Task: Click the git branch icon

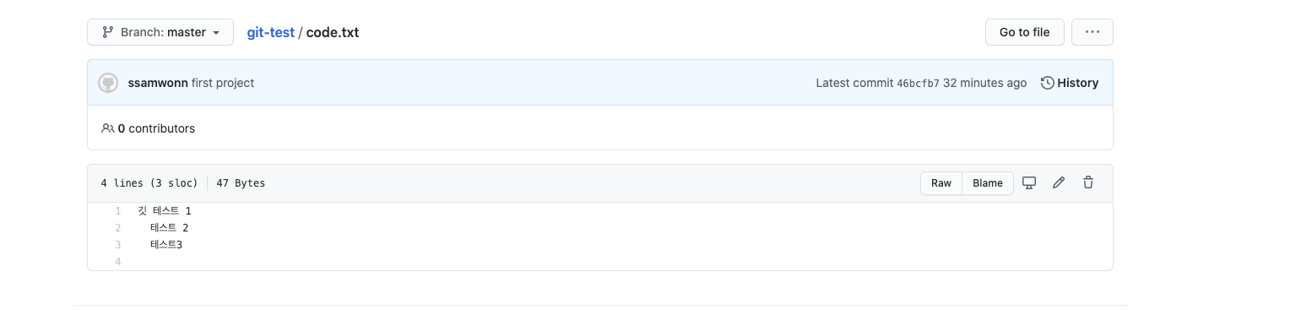Action: coord(108,32)
